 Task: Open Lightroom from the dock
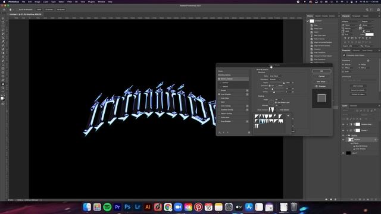pyautogui.click(x=138, y=207)
